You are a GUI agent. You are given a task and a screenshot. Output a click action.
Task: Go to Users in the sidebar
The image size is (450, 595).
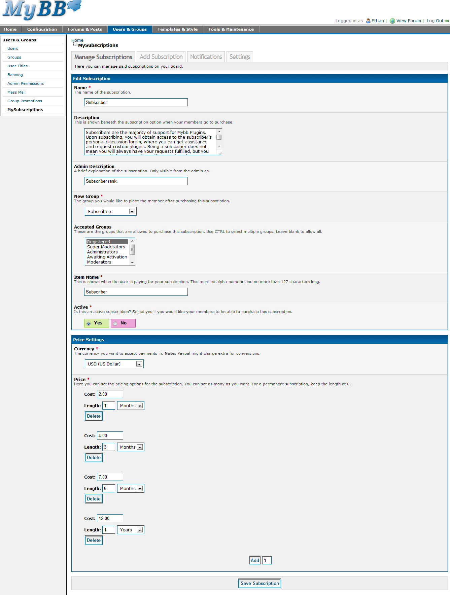(x=13, y=48)
